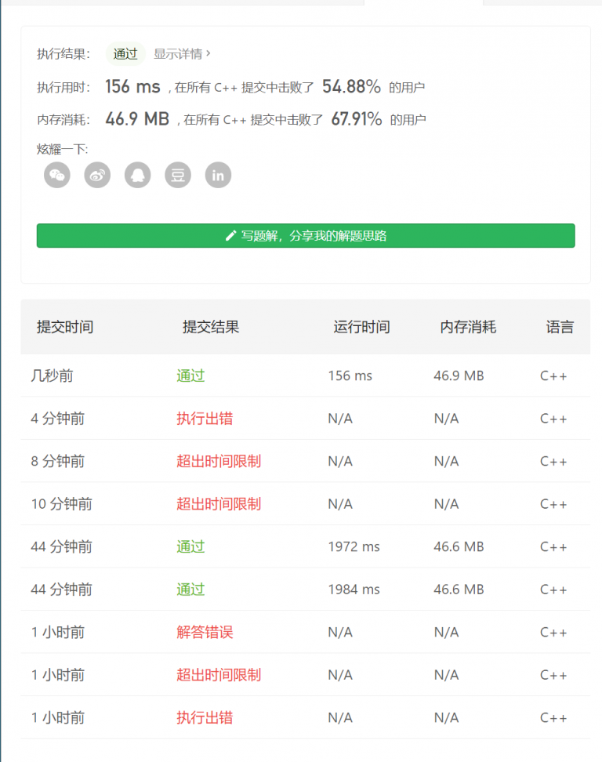The height and width of the screenshot is (762, 602).
Task: Click the green 写题解 write-solution button
Action: pos(306,235)
